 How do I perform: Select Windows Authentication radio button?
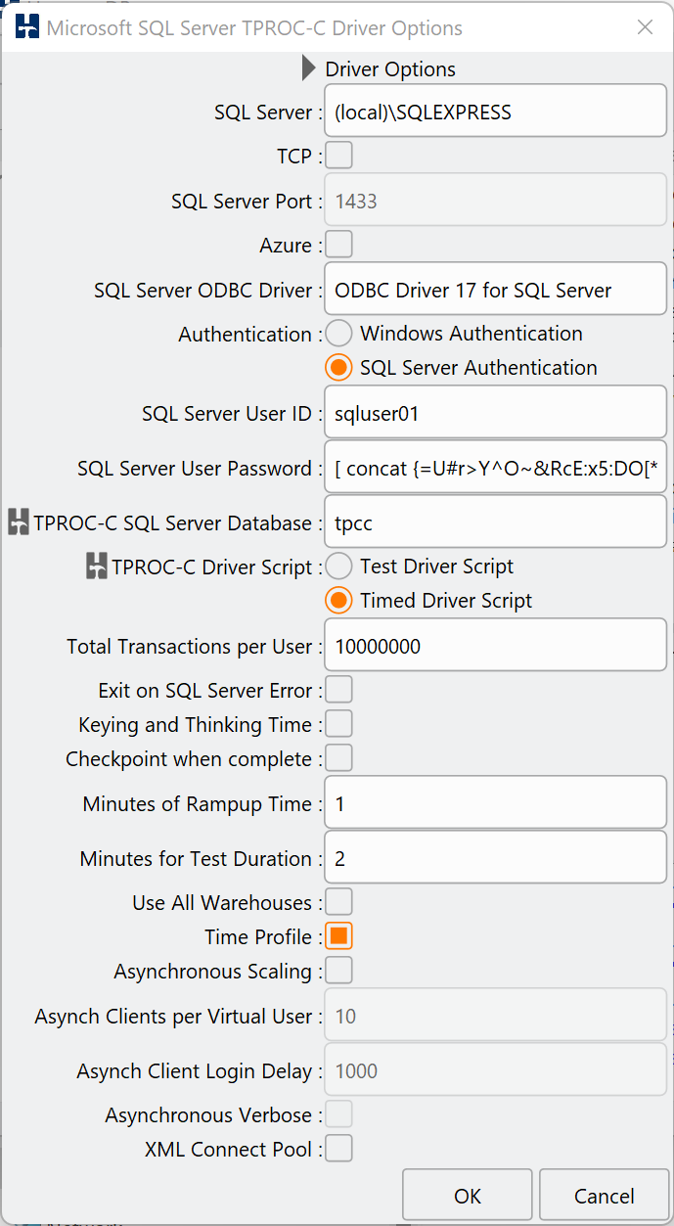(x=338, y=334)
